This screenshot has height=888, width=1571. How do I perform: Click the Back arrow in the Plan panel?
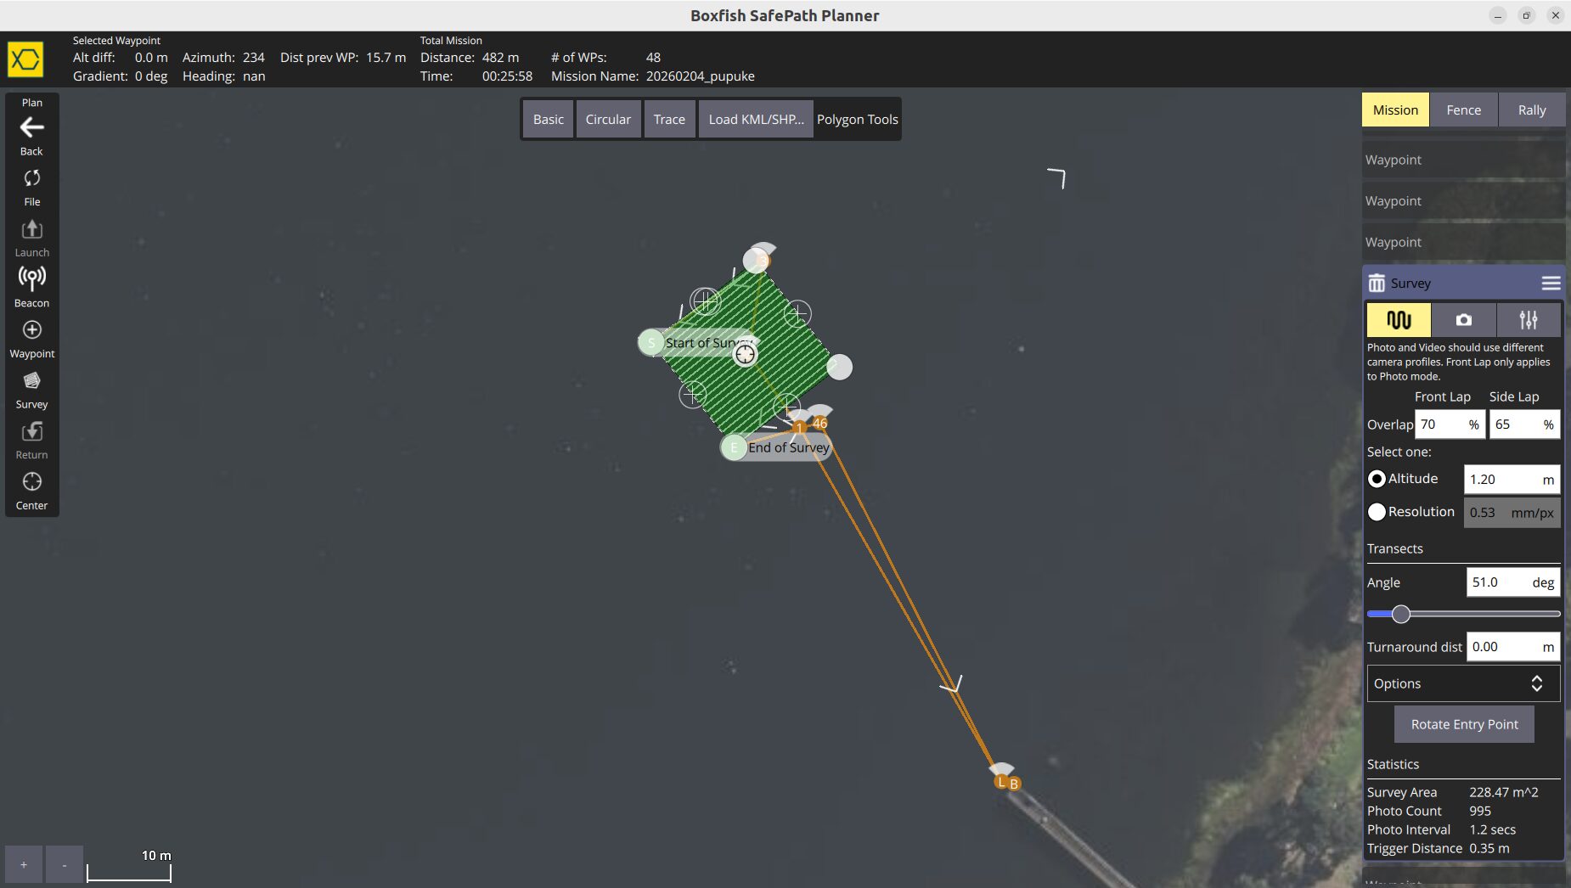(31, 128)
